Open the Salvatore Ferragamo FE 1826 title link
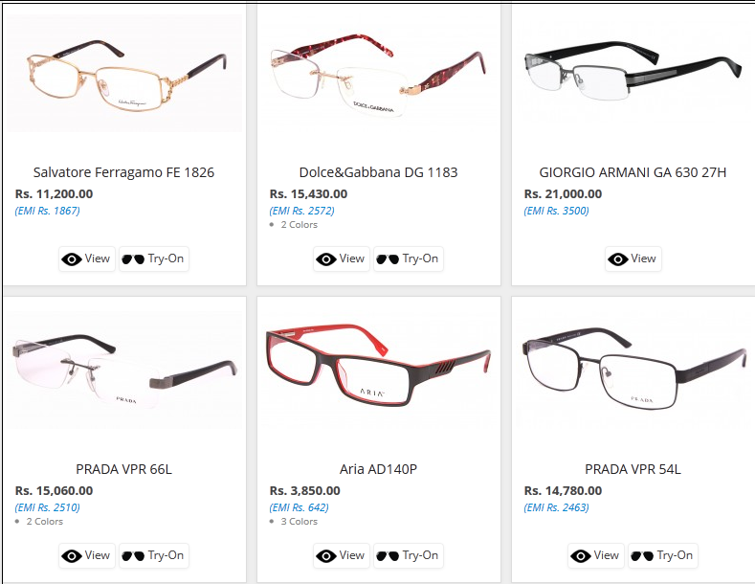755x584 pixels. click(123, 172)
